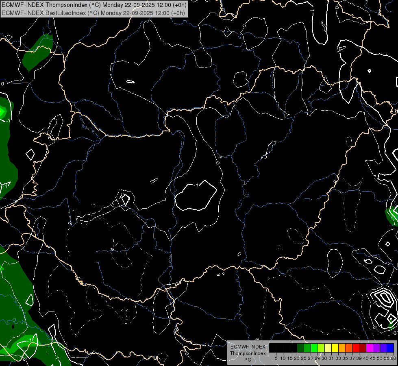398x366 pixels.
Task: Choose the pale yellow swatch for 30–31
Action: click(x=328, y=348)
